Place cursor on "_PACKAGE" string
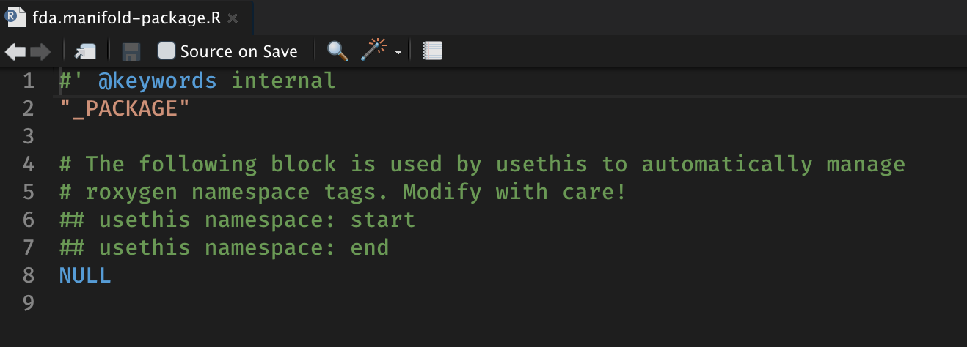Viewport: 967px width, 347px height. click(125, 108)
